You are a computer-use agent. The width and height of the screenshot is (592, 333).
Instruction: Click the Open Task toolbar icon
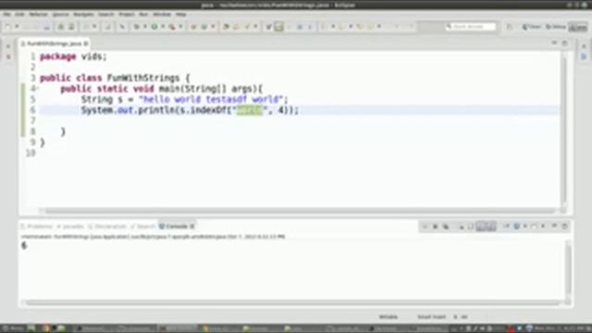click(237, 27)
